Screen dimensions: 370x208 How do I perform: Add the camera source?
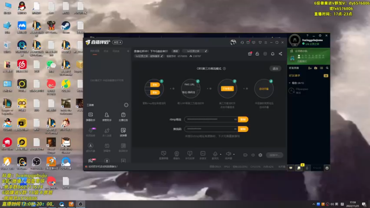tap(177, 155)
